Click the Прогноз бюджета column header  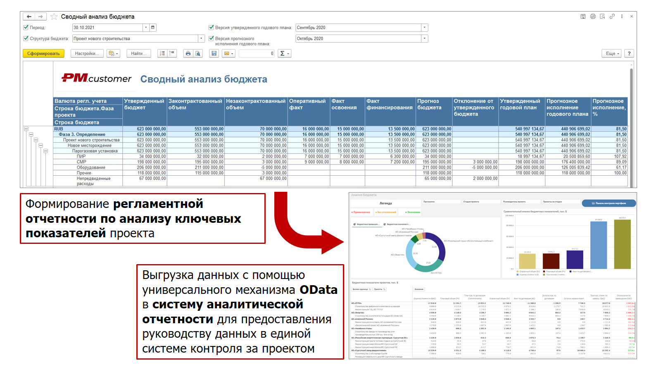pyautogui.click(x=434, y=112)
